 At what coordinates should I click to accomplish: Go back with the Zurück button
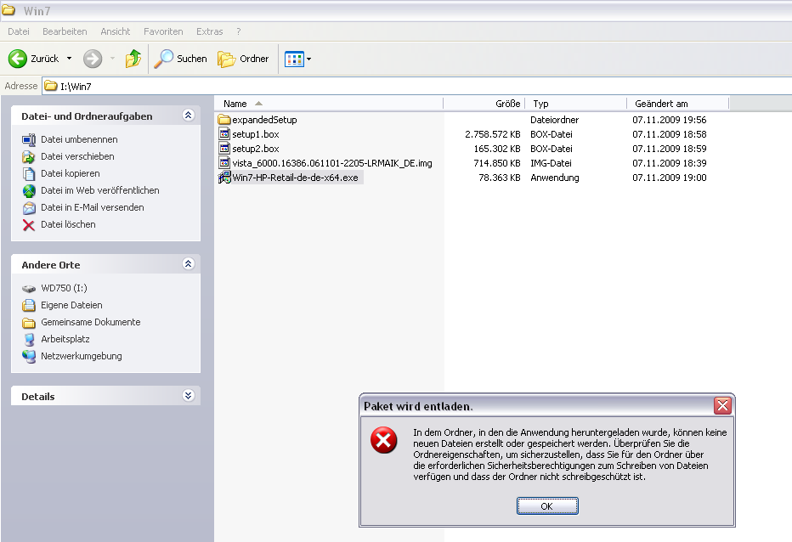[x=33, y=59]
